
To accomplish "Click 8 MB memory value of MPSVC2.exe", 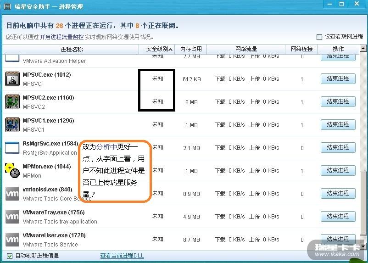I will pyautogui.click(x=191, y=102).
